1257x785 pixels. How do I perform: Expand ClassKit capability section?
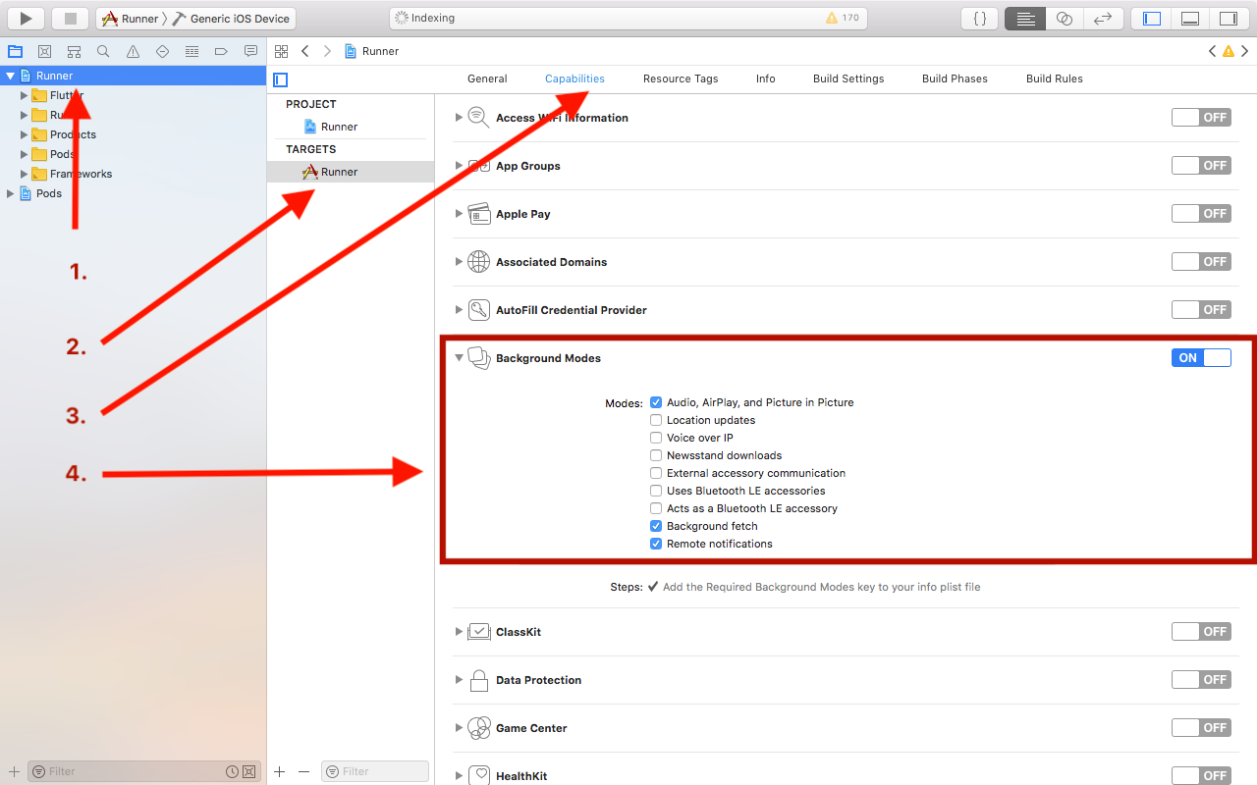click(459, 632)
